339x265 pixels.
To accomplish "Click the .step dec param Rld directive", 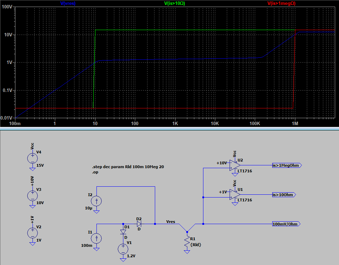I will pos(128,167).
